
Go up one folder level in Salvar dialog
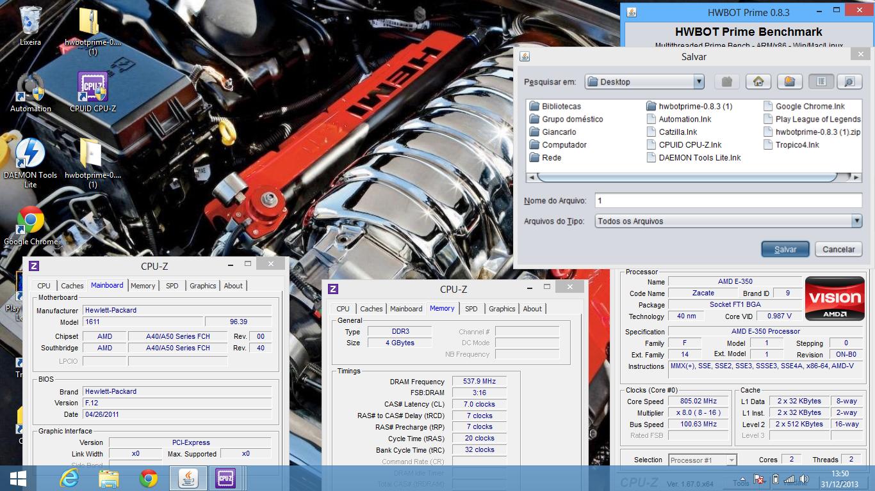726,82
